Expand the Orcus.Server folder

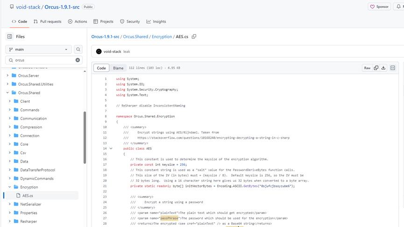7,76
